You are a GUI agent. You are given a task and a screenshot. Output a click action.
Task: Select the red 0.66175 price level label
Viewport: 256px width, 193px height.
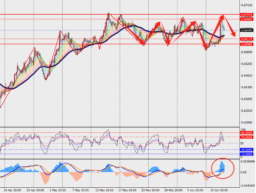247,39
